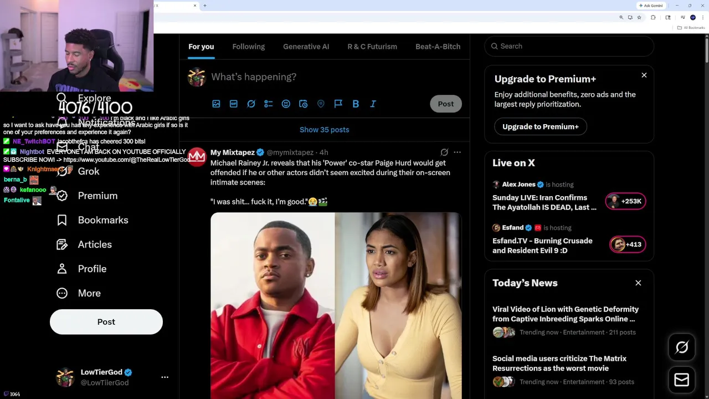Click the large sidebar Post button

[x=106, y=322]
